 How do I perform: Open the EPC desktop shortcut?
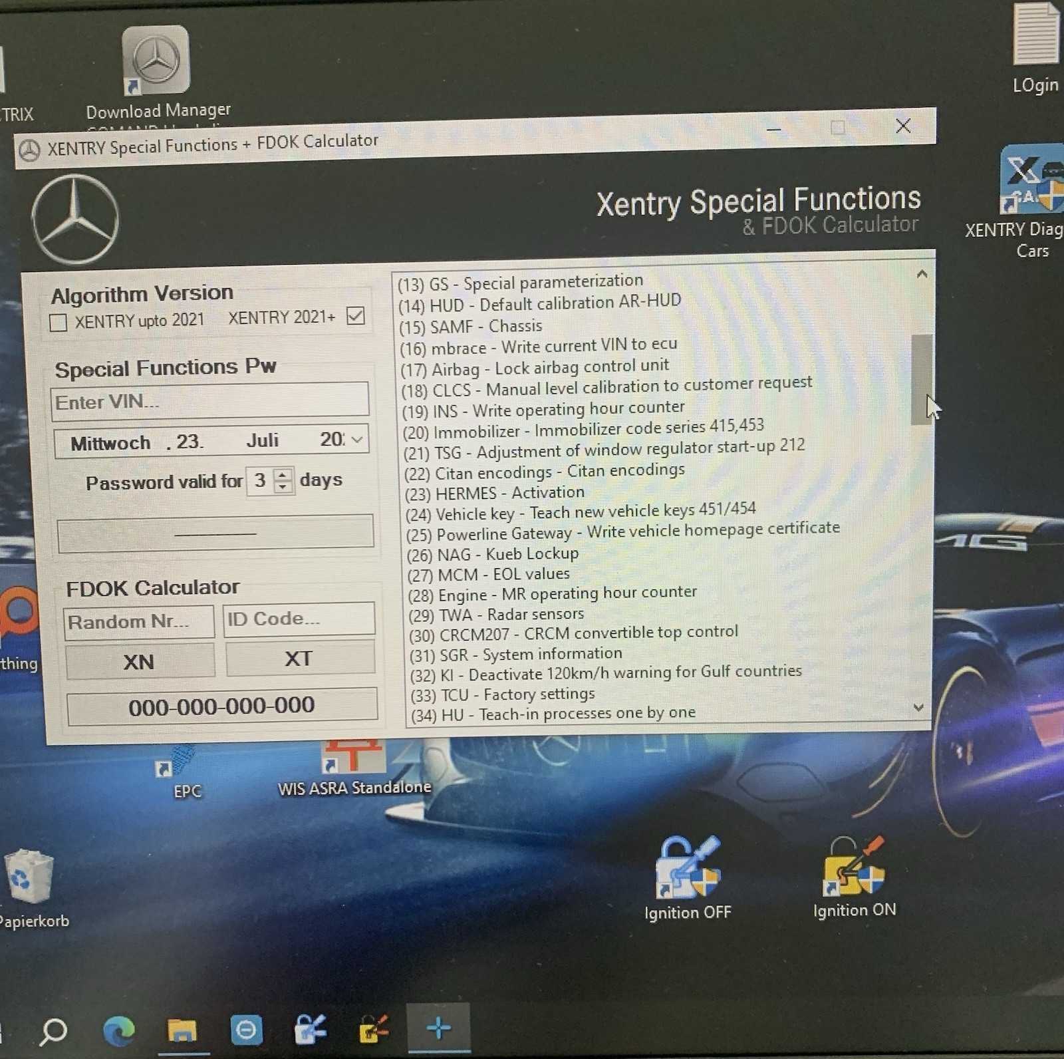(x=180, y=772)
